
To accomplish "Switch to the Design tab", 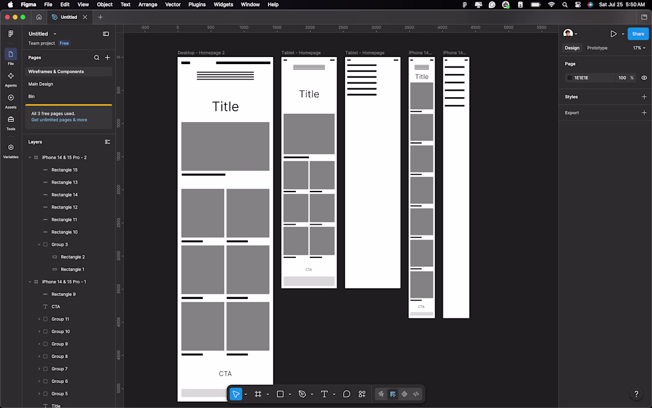I will pos(572,48).
